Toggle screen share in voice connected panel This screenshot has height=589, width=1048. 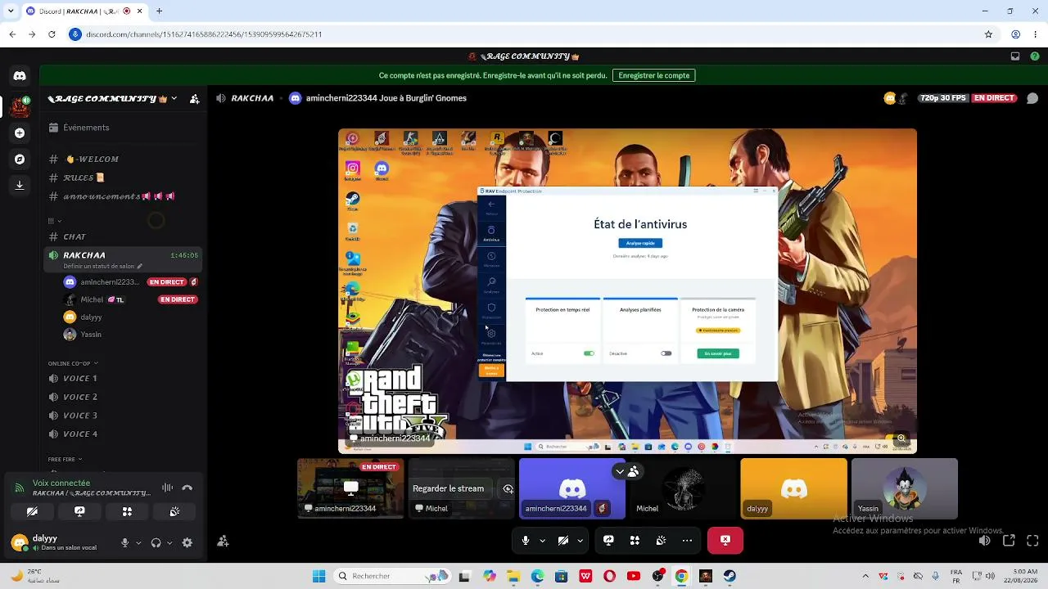tap(79, 512)
